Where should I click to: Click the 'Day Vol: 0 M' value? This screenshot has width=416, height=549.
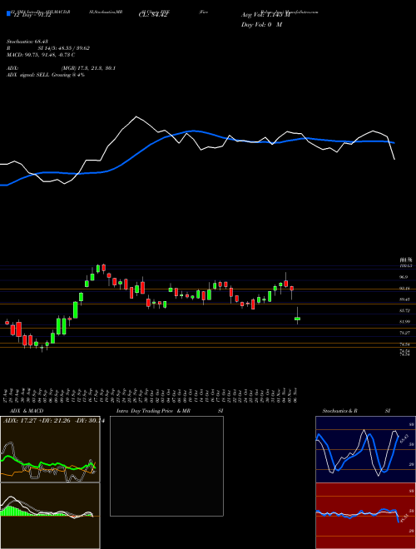[x=261, y=24]
